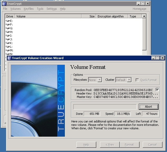Select the G: drive icon in list
Screen dimensions: 167x152
(8, 28)
